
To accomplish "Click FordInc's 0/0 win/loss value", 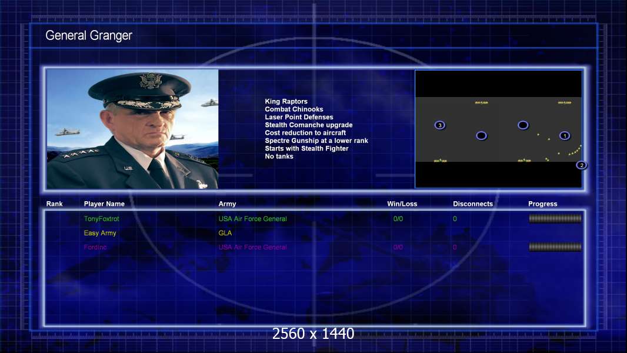I will tap(398, 247).
